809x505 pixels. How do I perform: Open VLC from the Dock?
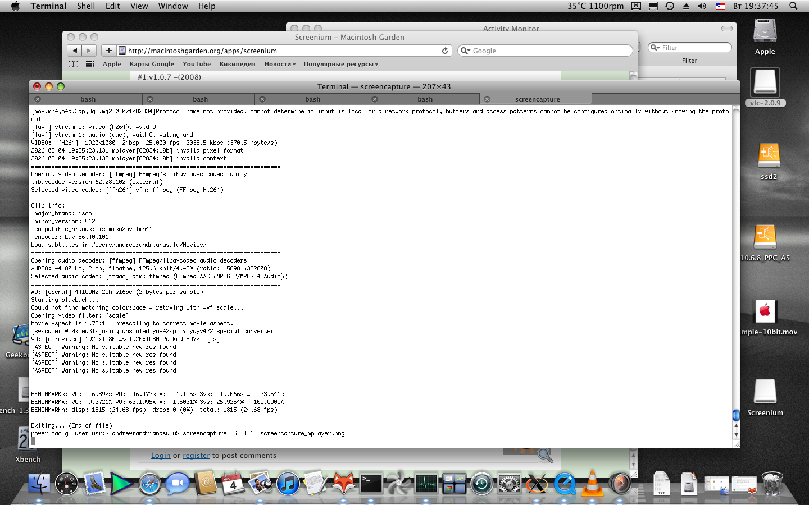click(592, 483)
